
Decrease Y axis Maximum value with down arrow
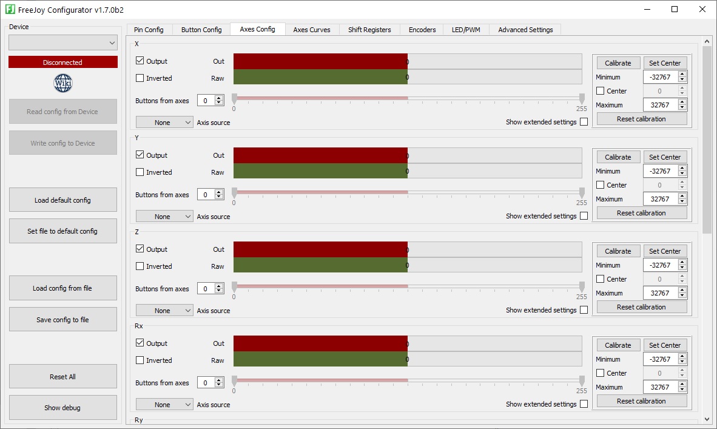(682, 201)
